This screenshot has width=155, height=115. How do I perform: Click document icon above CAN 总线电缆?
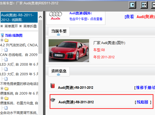tap(6, 50)
